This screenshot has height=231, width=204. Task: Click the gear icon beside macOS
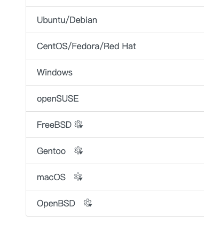(79, 177)
